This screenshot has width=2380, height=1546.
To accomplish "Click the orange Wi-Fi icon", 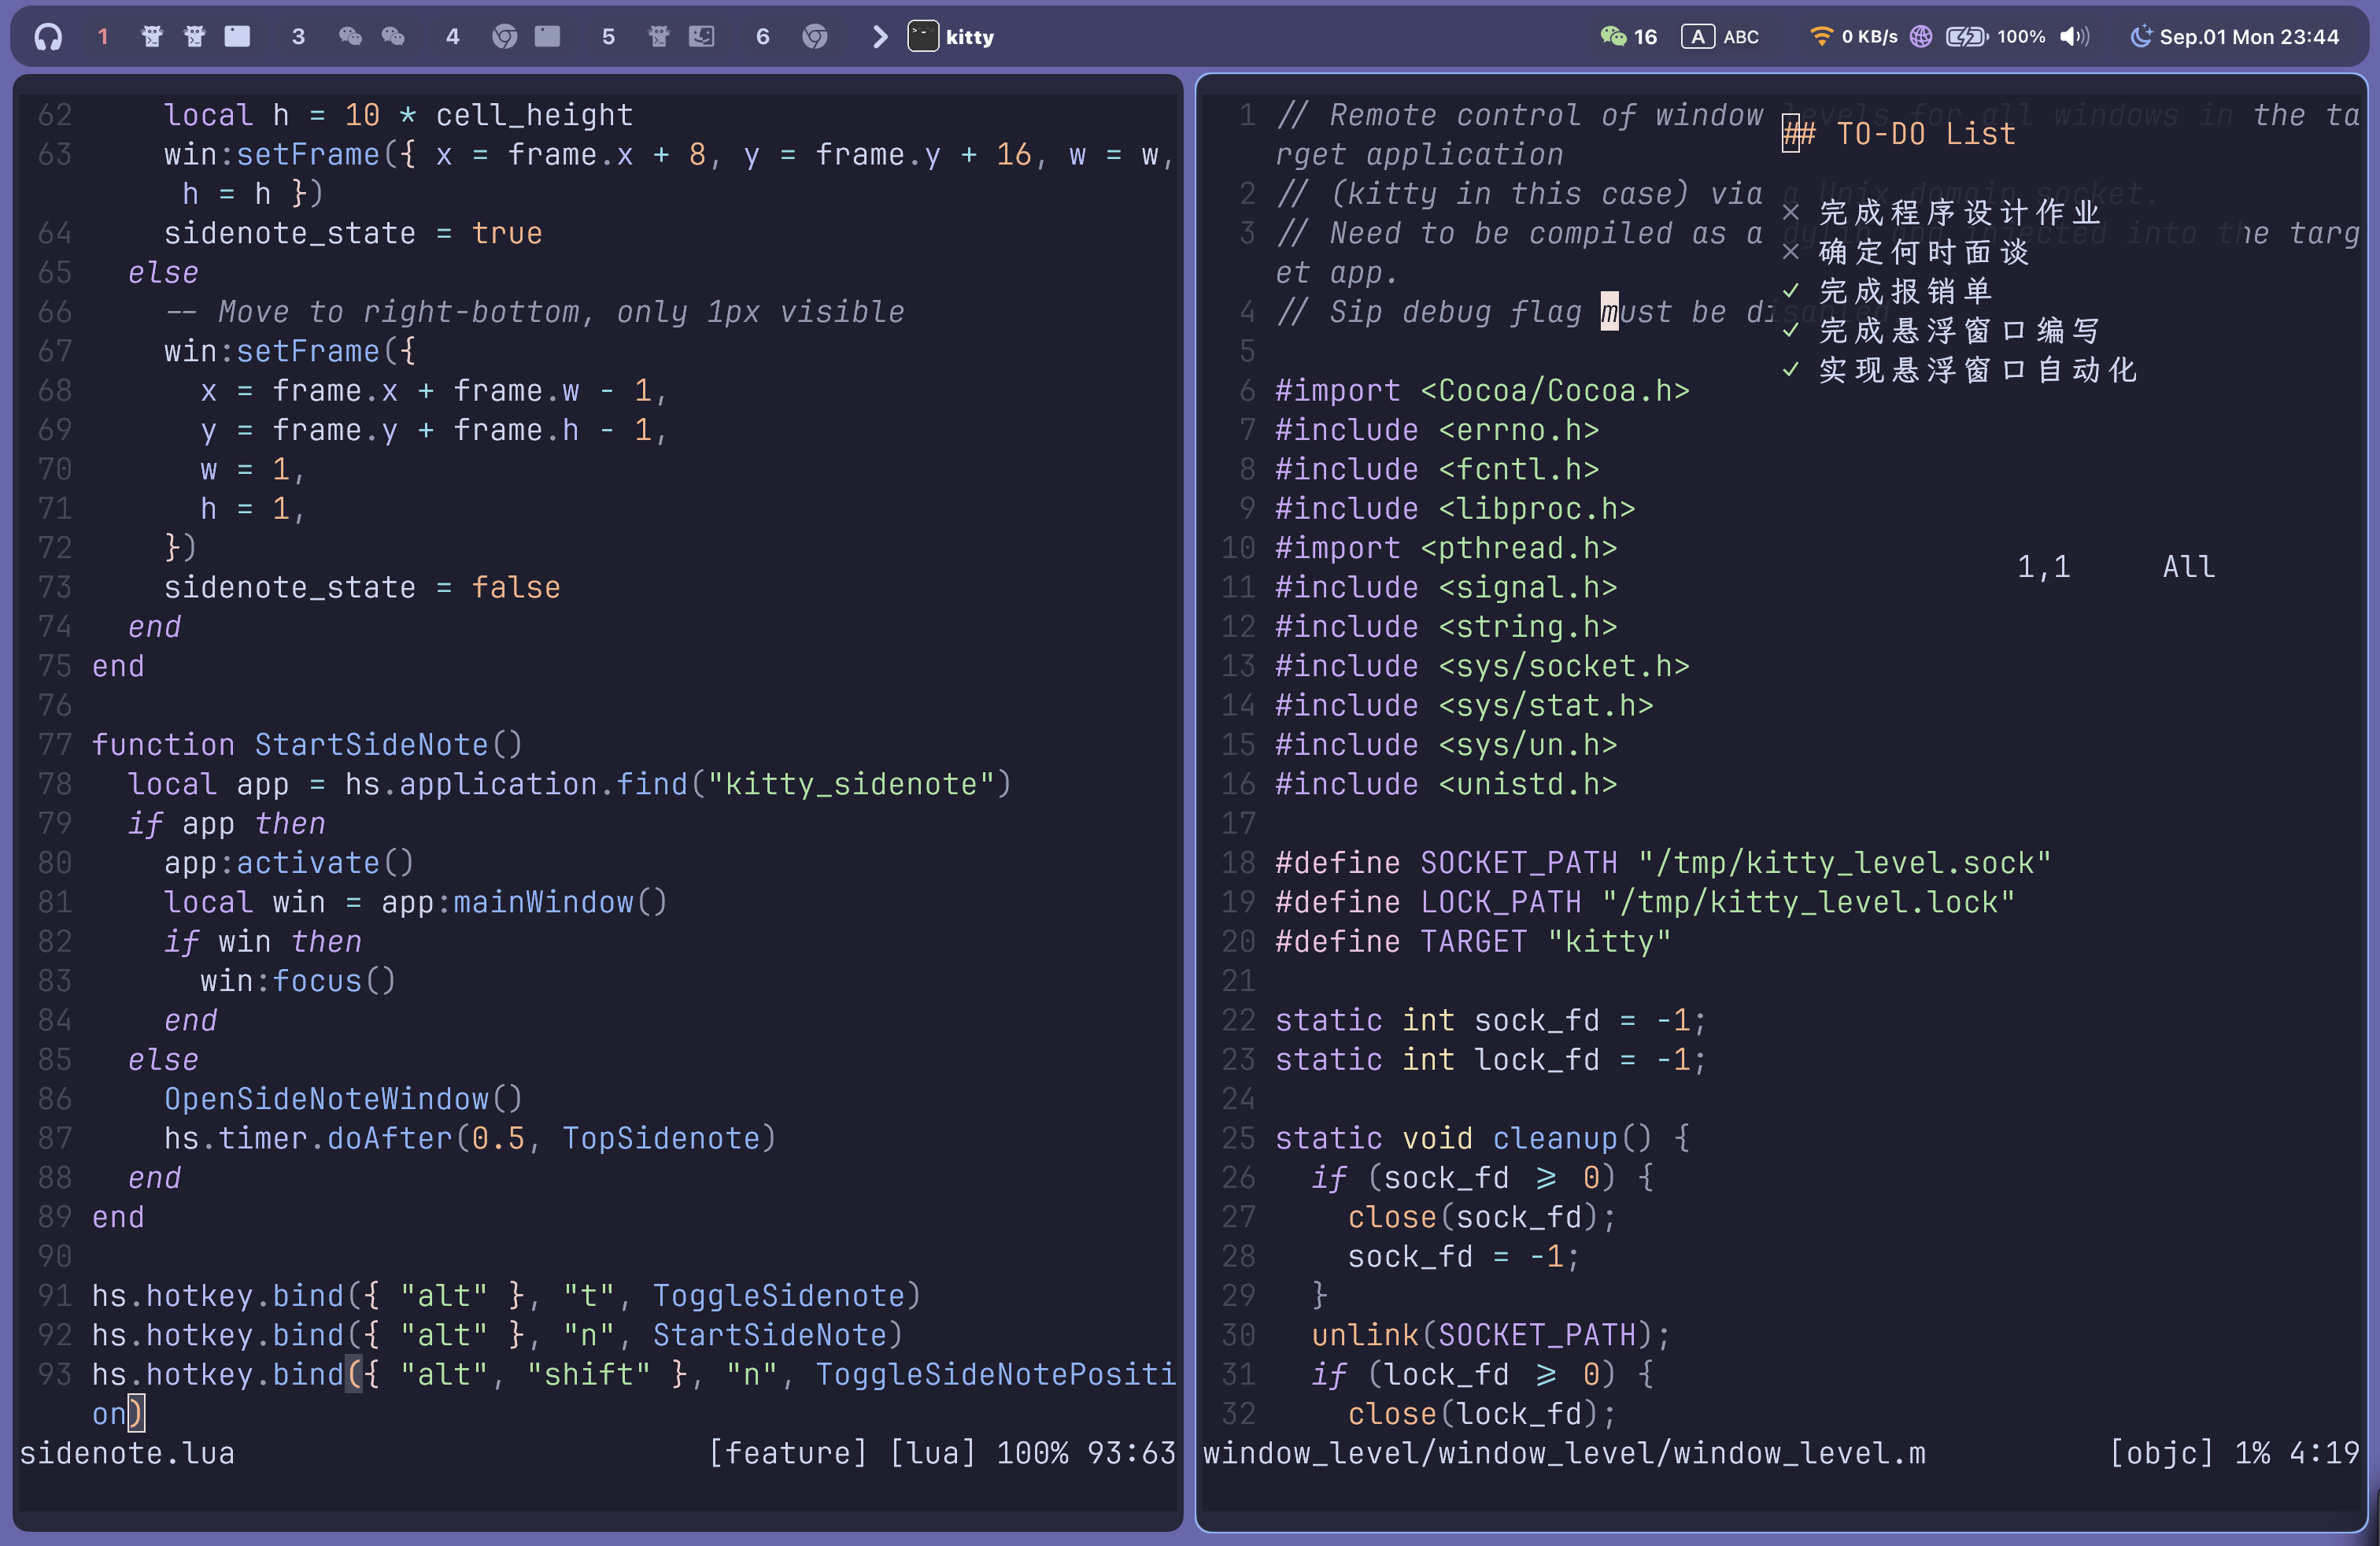I will pyautogui.click(x=1821, y=37).
